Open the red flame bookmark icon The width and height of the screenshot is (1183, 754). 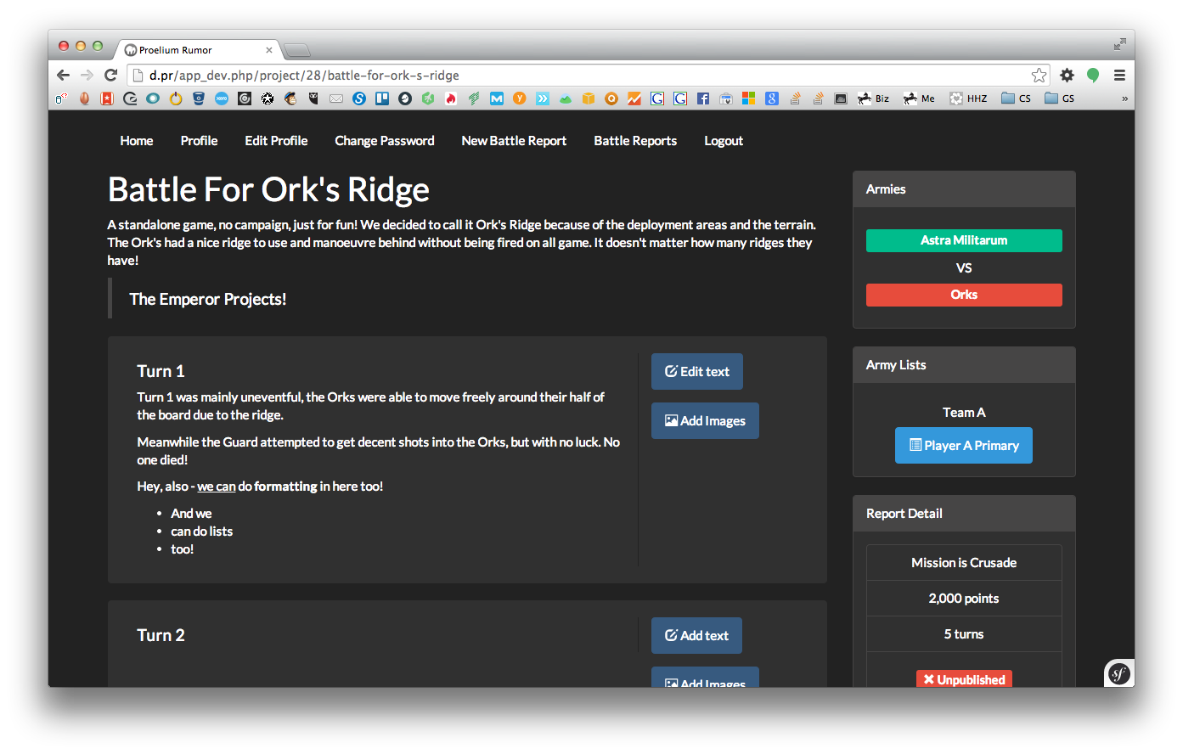[x=451, y=98]
